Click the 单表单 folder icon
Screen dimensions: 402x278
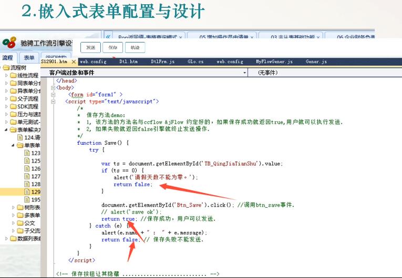[x=20, y=145]
